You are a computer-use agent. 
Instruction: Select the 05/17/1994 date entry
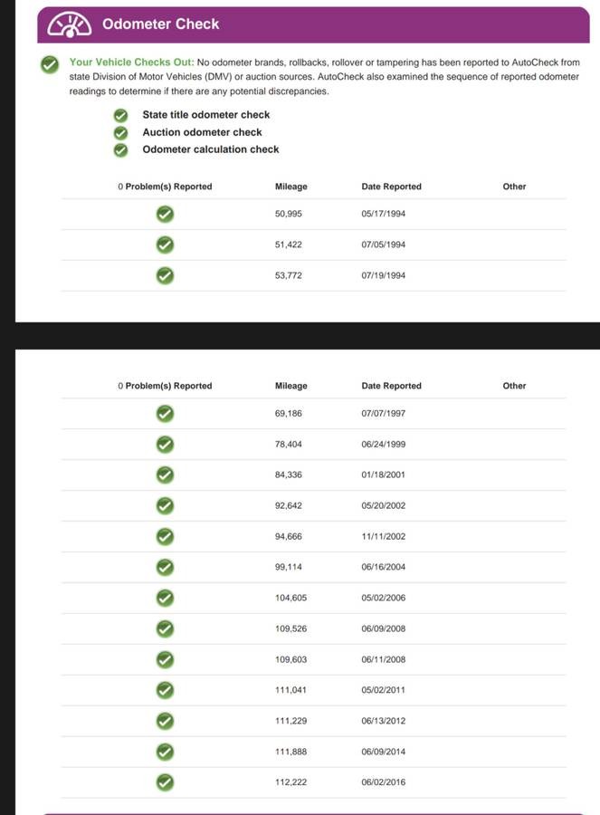383,214
